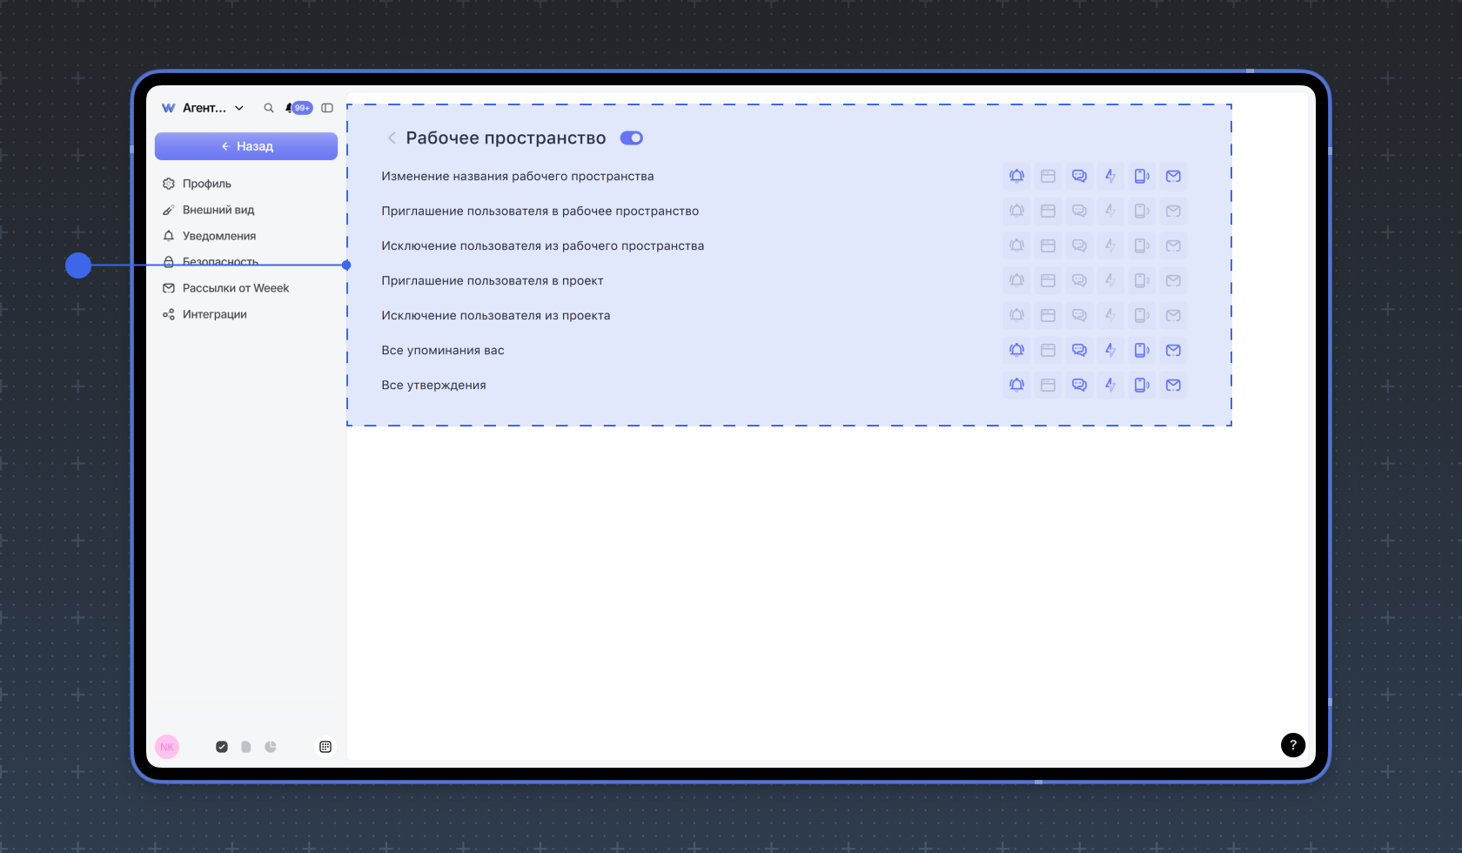Open Интеграции settings section
This screenshot has height=853, width=1462.
click(x=214, y=314)
